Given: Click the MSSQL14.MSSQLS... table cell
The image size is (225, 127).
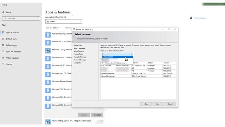Looking at the screenshot, I should point(123,66).
